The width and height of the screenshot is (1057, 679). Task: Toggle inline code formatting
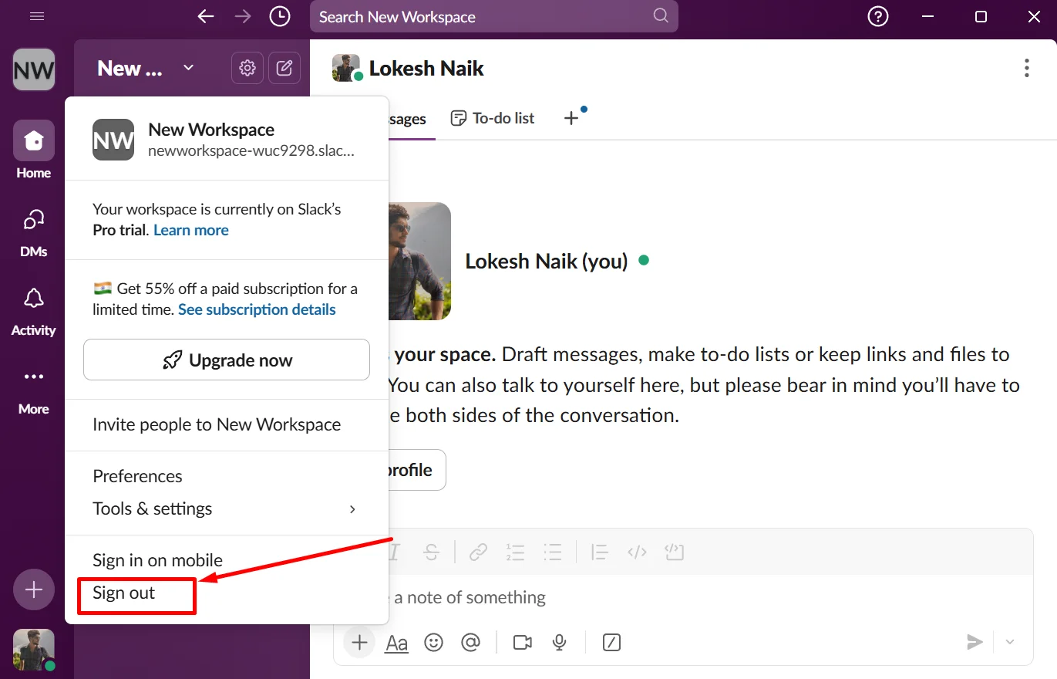coord(637,552)
